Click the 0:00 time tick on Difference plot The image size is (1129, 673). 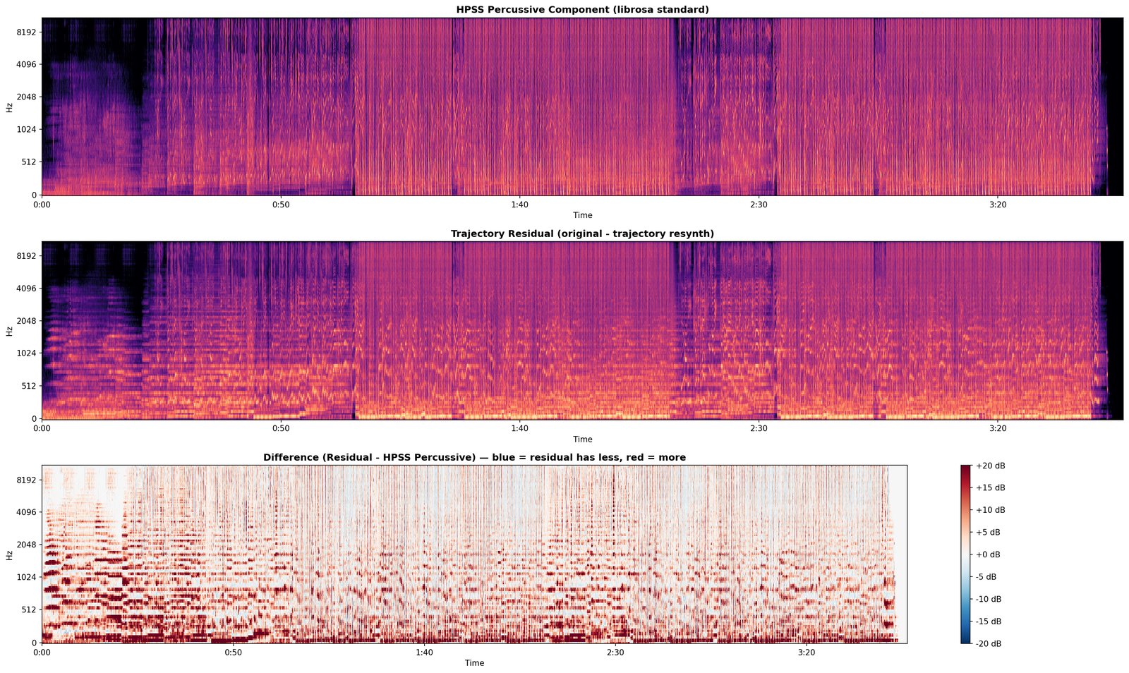coord(42,653)
